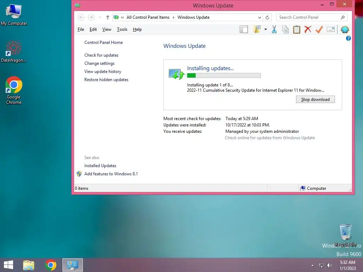
Task: Click the green installation progress bar
Action: (224, 75)
